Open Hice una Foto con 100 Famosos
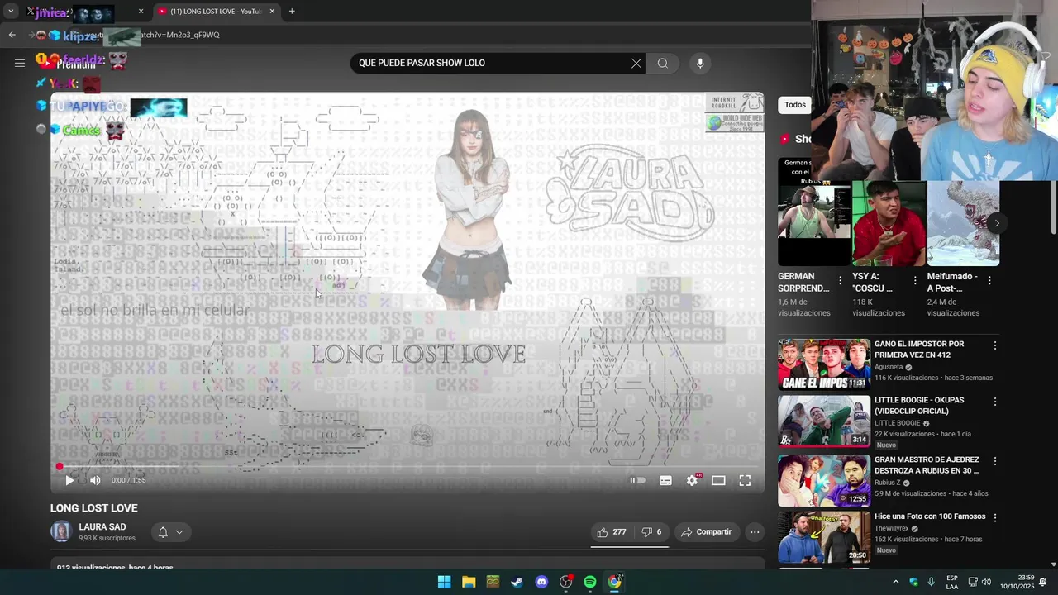 [930, 516]
